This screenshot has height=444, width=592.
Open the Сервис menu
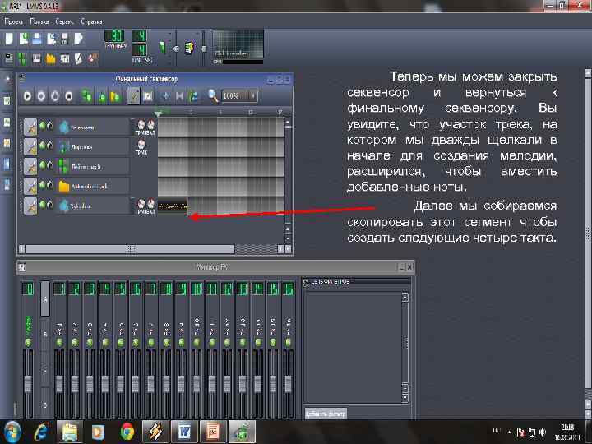tap(65, 22)
